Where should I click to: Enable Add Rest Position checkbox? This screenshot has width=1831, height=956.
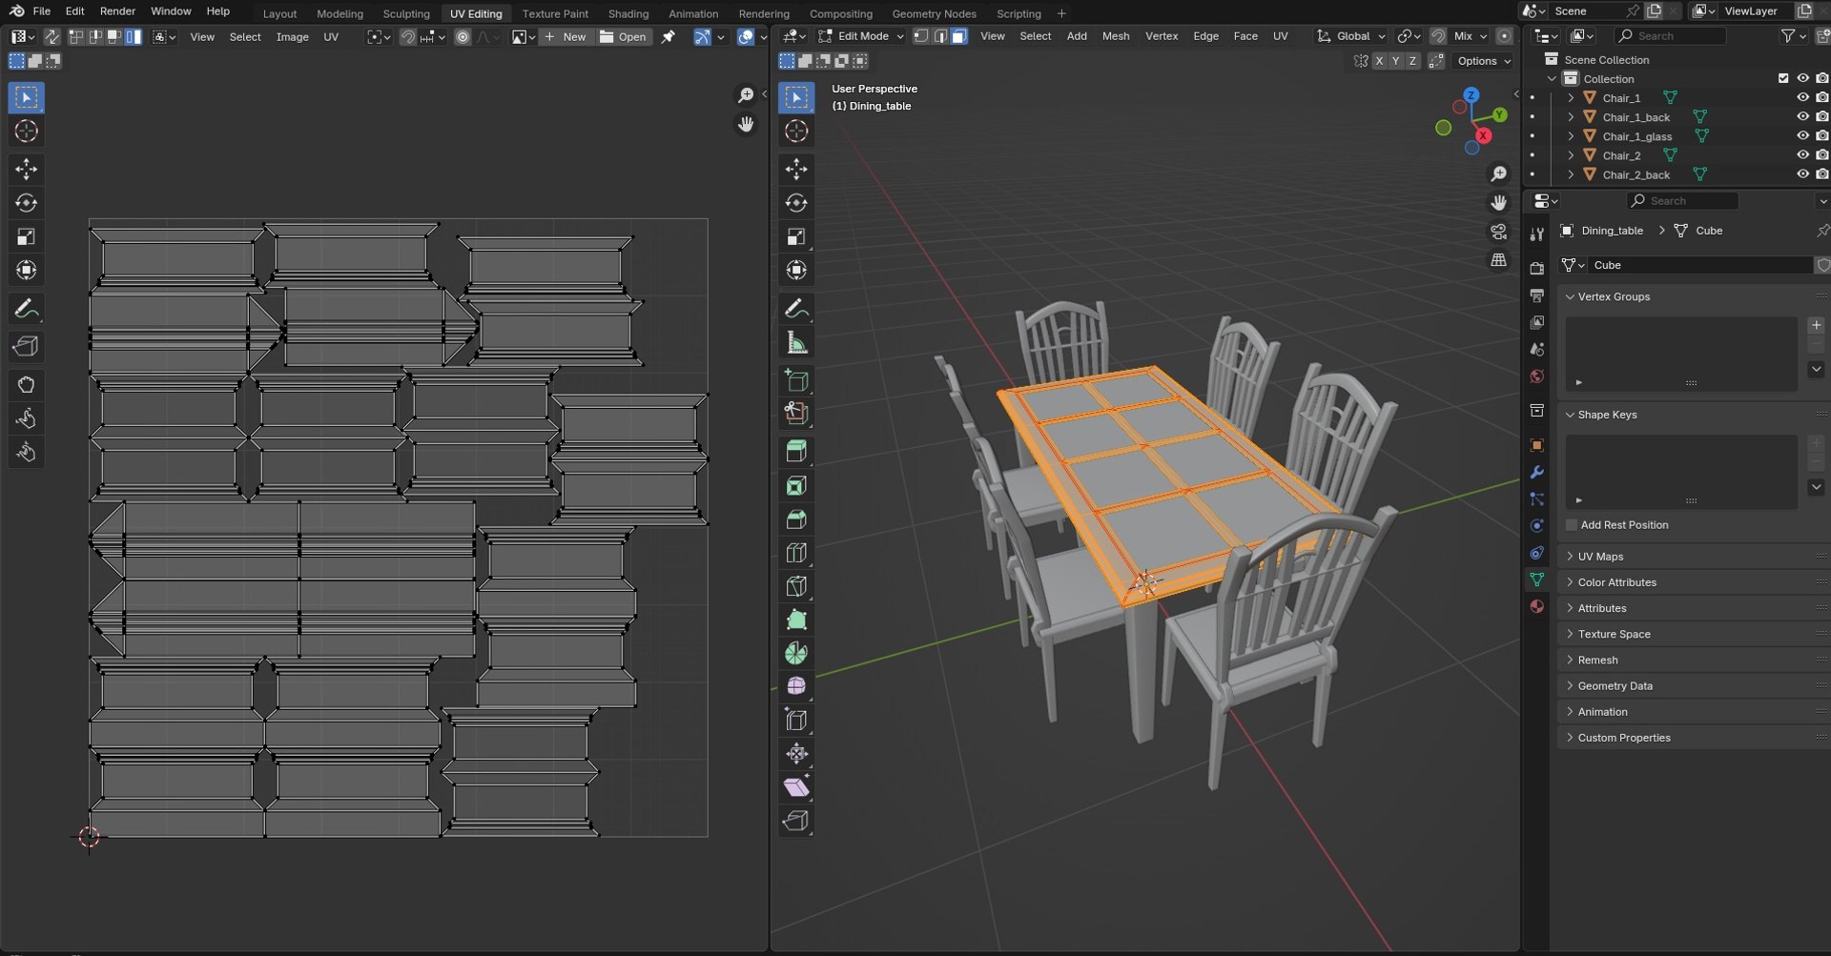click(1572, 525)
